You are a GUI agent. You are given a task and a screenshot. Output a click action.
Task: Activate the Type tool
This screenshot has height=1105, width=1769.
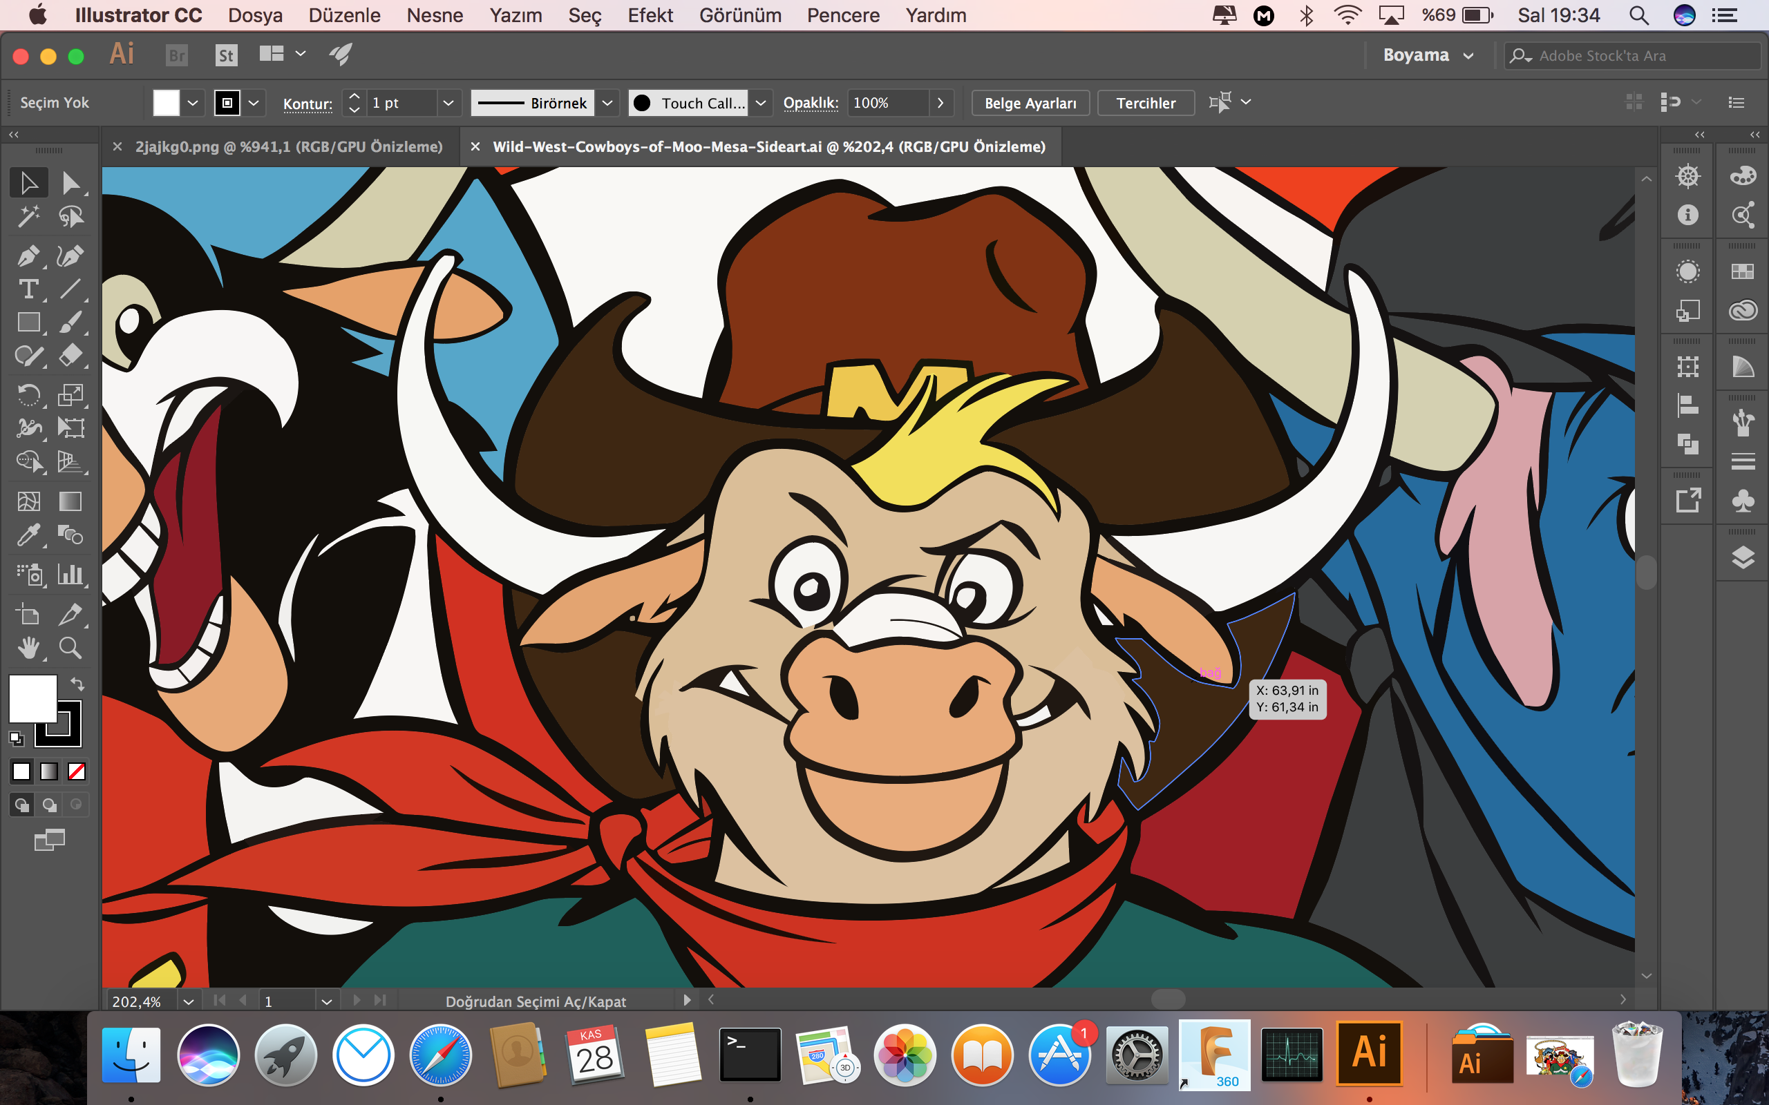point(29,289)
